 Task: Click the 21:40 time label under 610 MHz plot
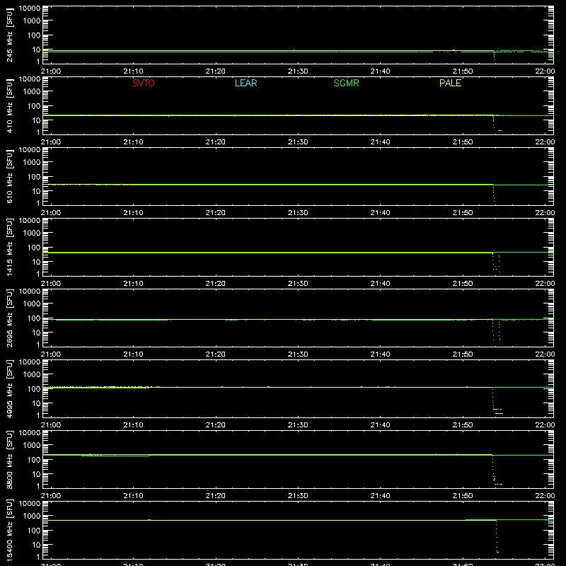[380, 213]
